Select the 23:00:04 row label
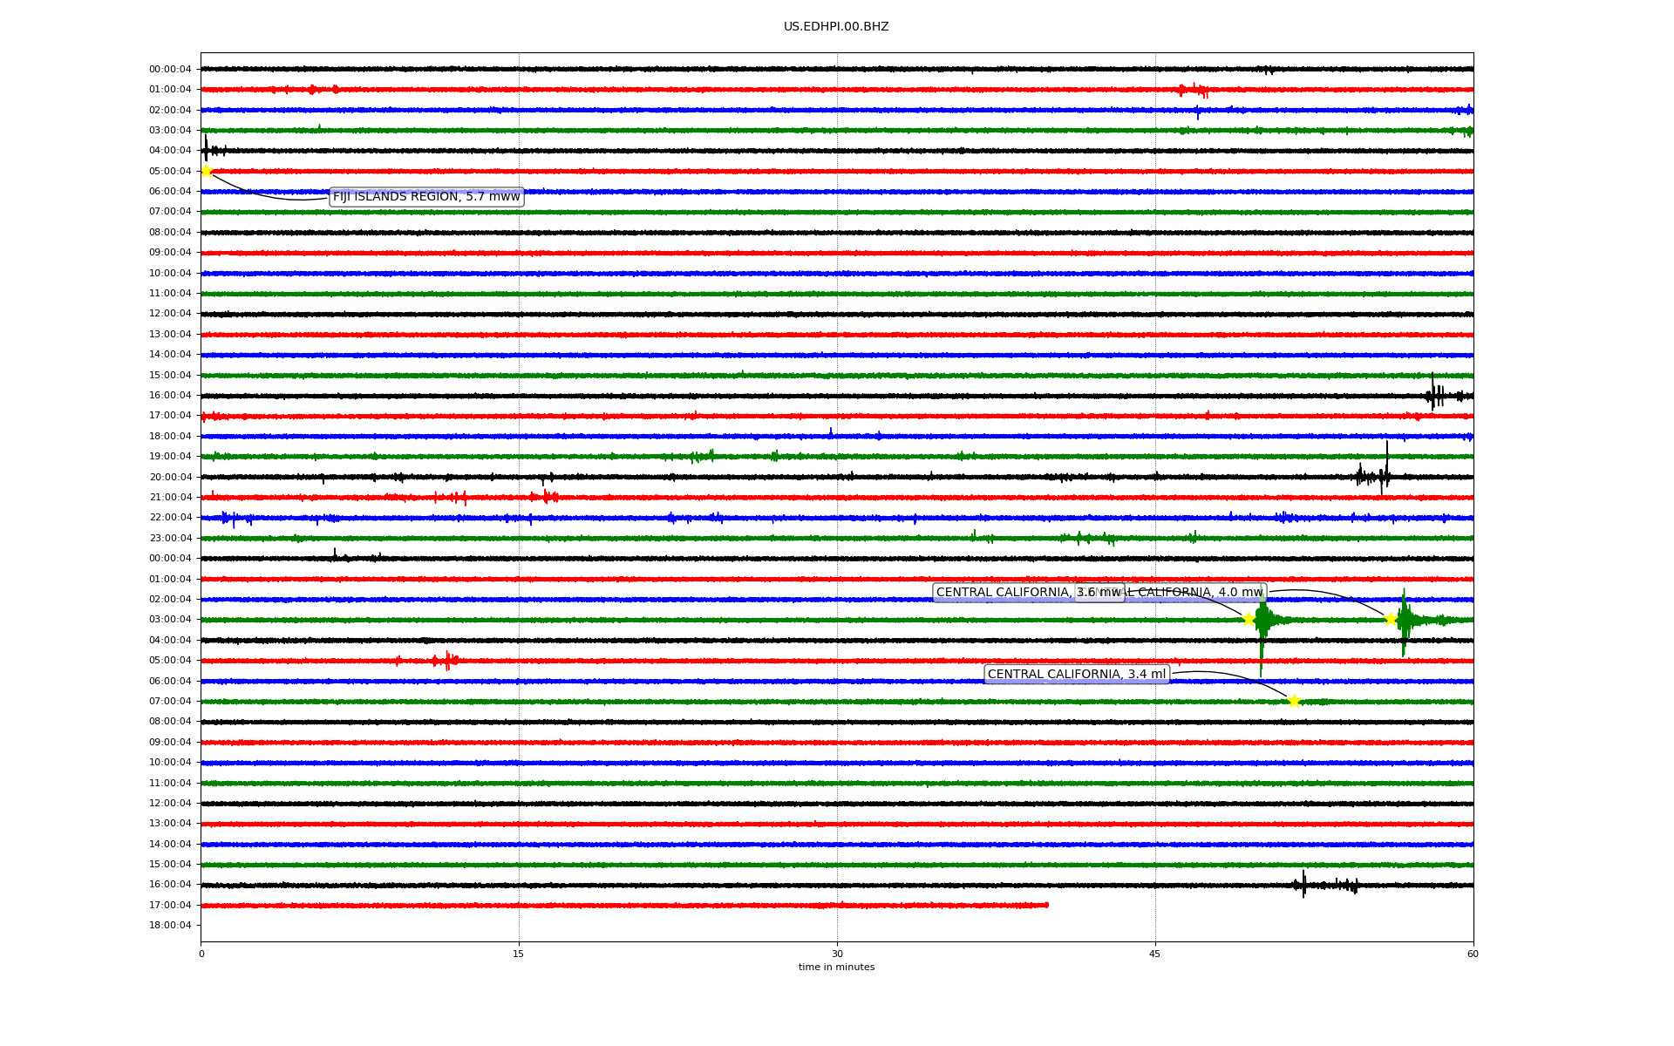The height and width of the screenshot is (1046, 1674). (170, 538)
